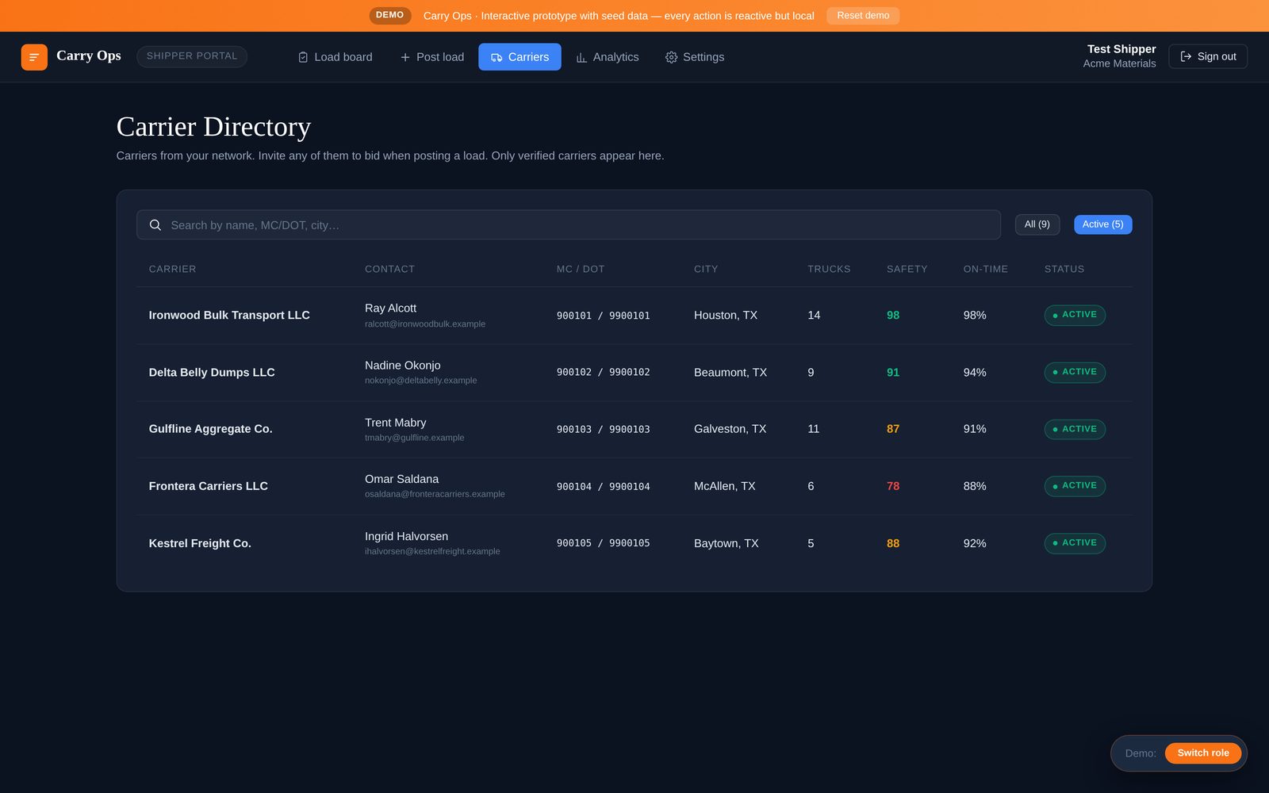Select Delta Belly Dumps LLC carrier
The width and height of the screenshot is (1269, 793).
(212, 373)
